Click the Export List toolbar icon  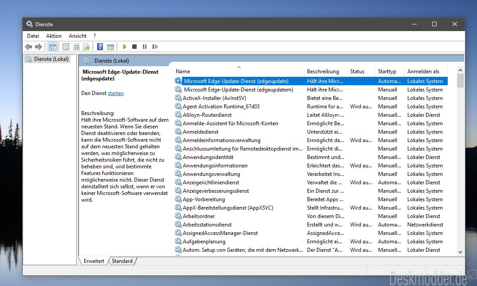click(87, 47)
